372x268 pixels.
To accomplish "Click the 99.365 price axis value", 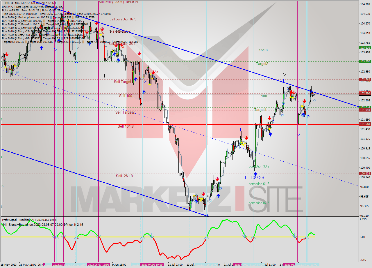I will coord(365,206).
